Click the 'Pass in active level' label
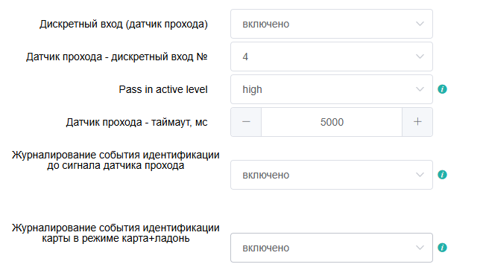This screenshot has height=270, width=483. click(163, 89)
